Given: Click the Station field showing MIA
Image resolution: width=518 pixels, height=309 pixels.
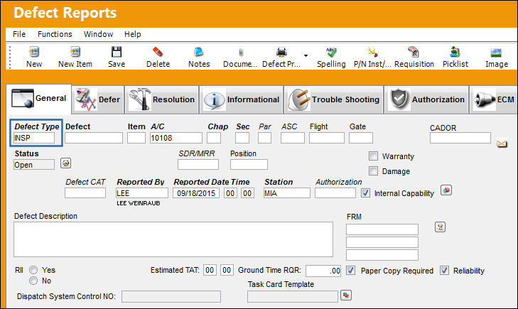Looking at the screenshot, I should [x=287, y=193].
